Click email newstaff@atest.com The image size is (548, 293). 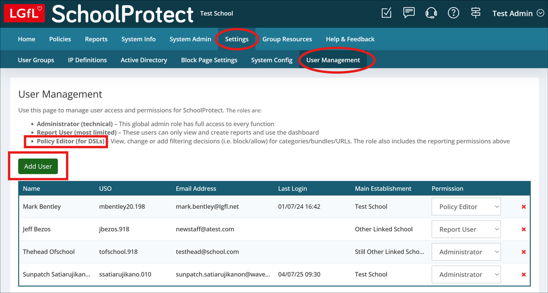(x=205, y=229)
